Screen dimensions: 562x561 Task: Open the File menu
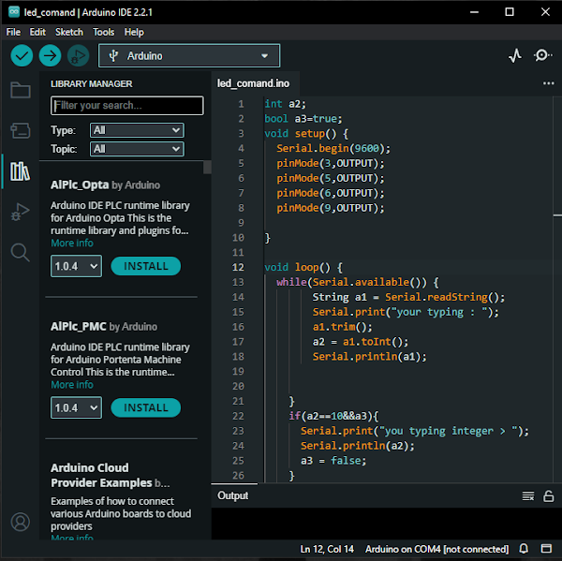tap(13, 32)
